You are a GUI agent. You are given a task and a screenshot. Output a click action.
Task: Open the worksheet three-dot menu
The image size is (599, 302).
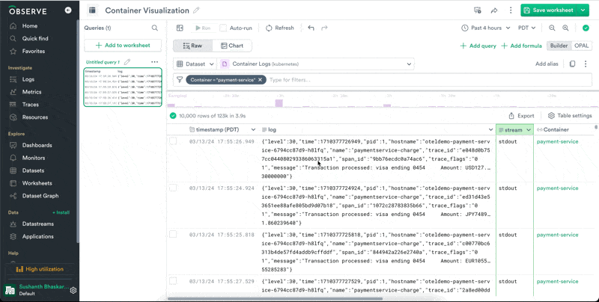tap(511, 10)
